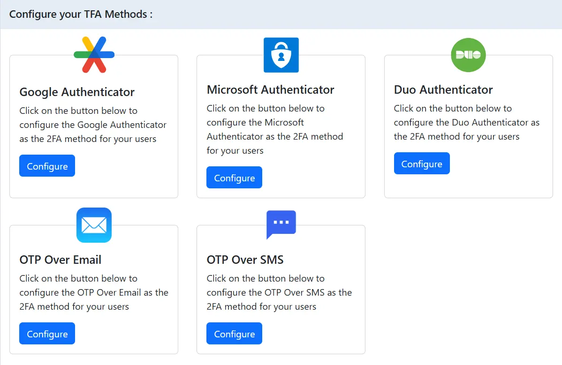562x365 pixels.
Task: Select the Duo Authenticator heading
Action: (443, 89)
